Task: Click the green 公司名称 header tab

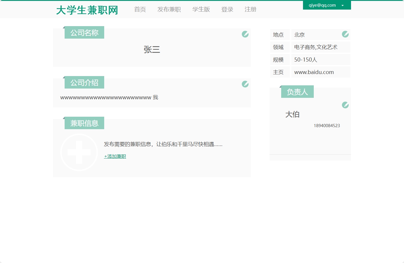Action: tap(84, 32)
